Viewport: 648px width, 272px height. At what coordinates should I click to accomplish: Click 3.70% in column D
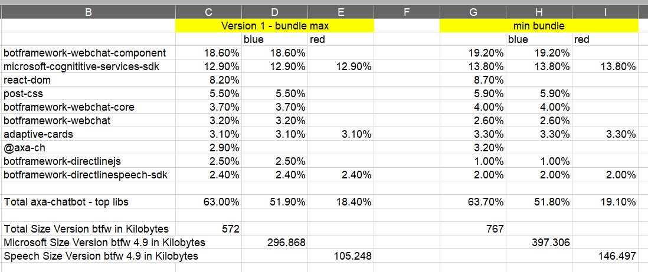290,107
